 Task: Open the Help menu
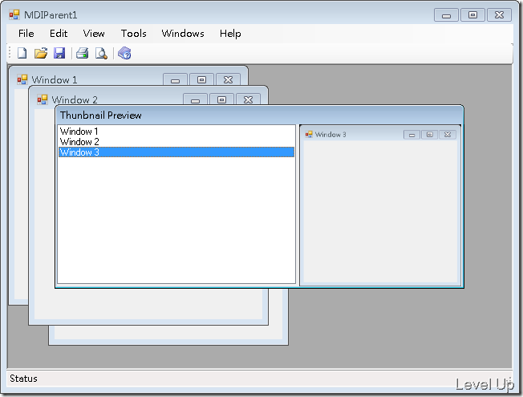coord(230,34)
